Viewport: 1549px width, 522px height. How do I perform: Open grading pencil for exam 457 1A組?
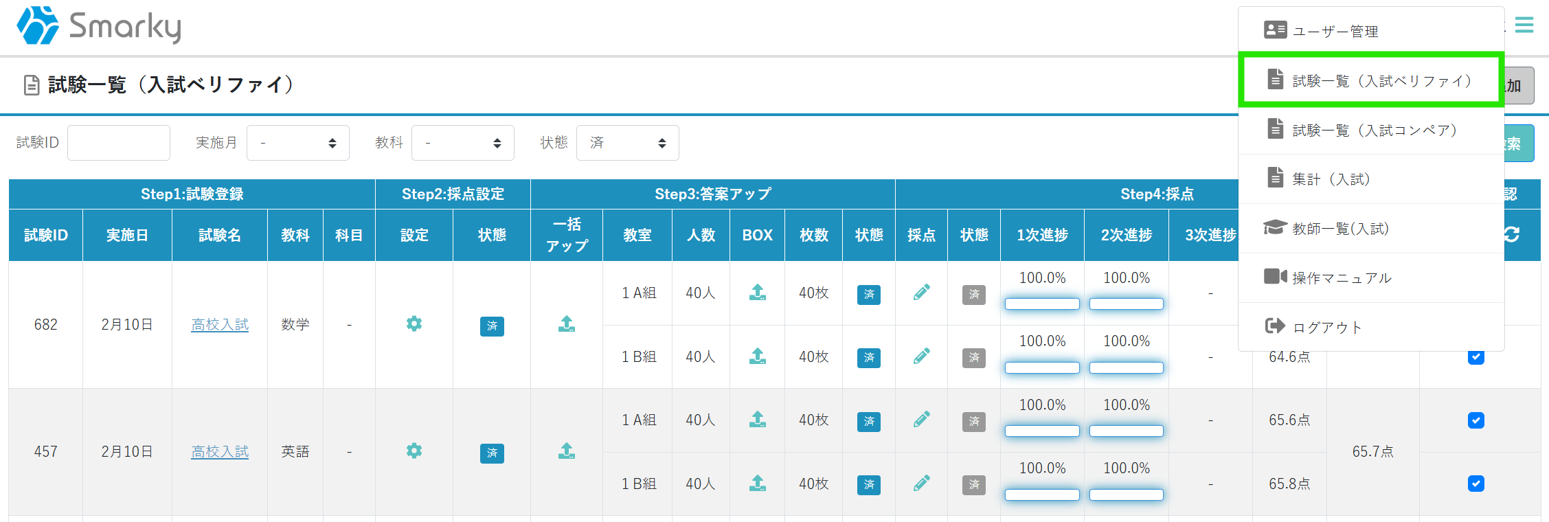[921, 420]
